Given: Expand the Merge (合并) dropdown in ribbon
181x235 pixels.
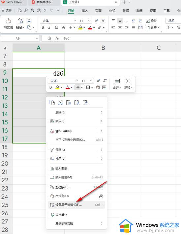Looking at the screenshot, I should [x=159, y=28].
